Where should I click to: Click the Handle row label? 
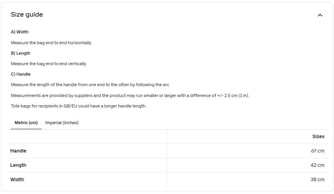coord(18,151)
